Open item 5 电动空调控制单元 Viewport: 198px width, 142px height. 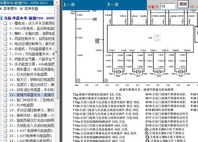pyautogui.click(x=32, y=44)
